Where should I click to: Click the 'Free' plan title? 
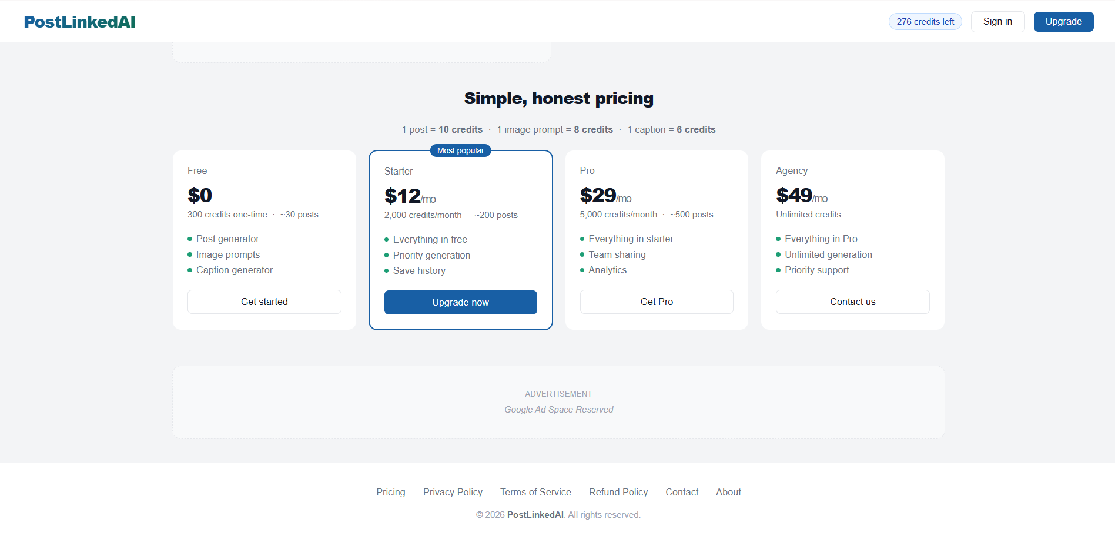197,170
